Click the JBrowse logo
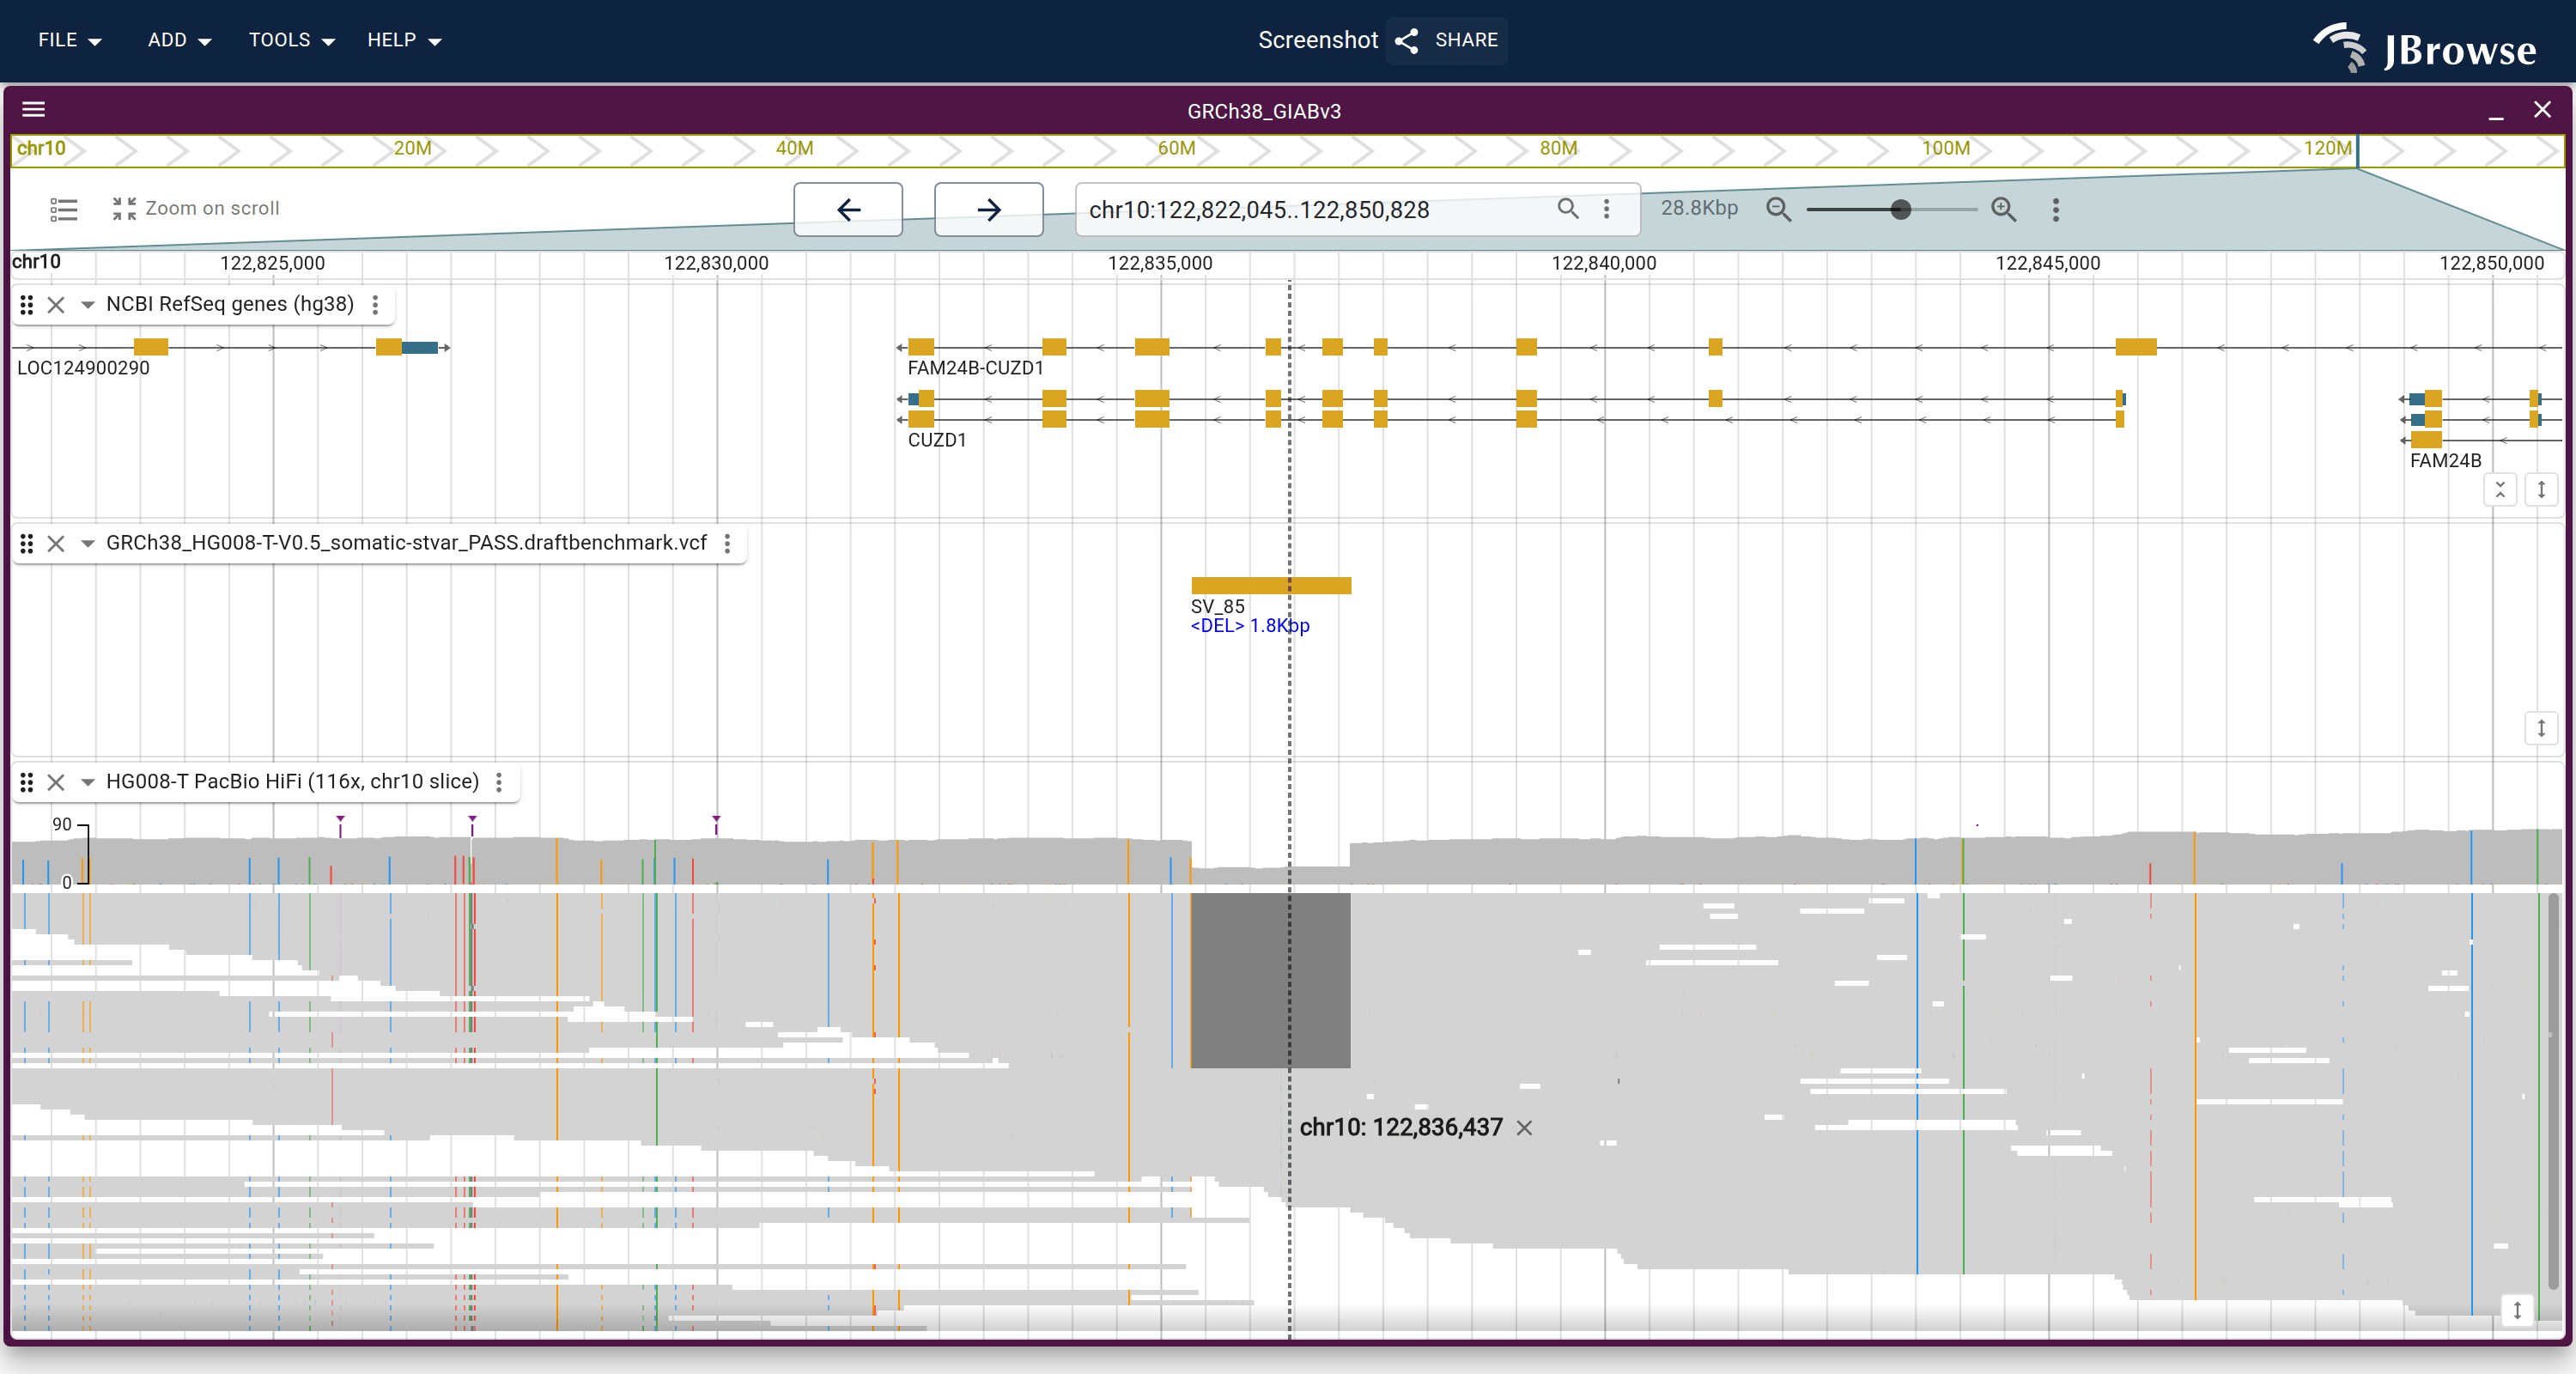2576x1374 pixels. pos(2425,47)
